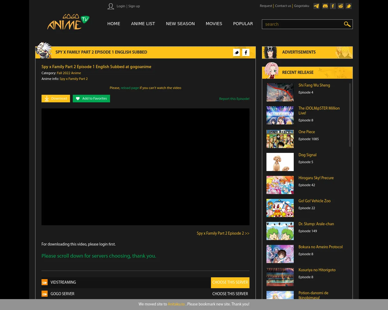Open the Hirogaru Sky! Precure thumbnail
This screenshot has width=388, height=310.
tap(280, 185)
